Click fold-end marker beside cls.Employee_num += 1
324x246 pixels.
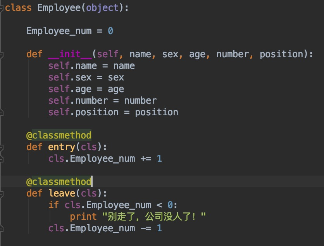point(1,159)
